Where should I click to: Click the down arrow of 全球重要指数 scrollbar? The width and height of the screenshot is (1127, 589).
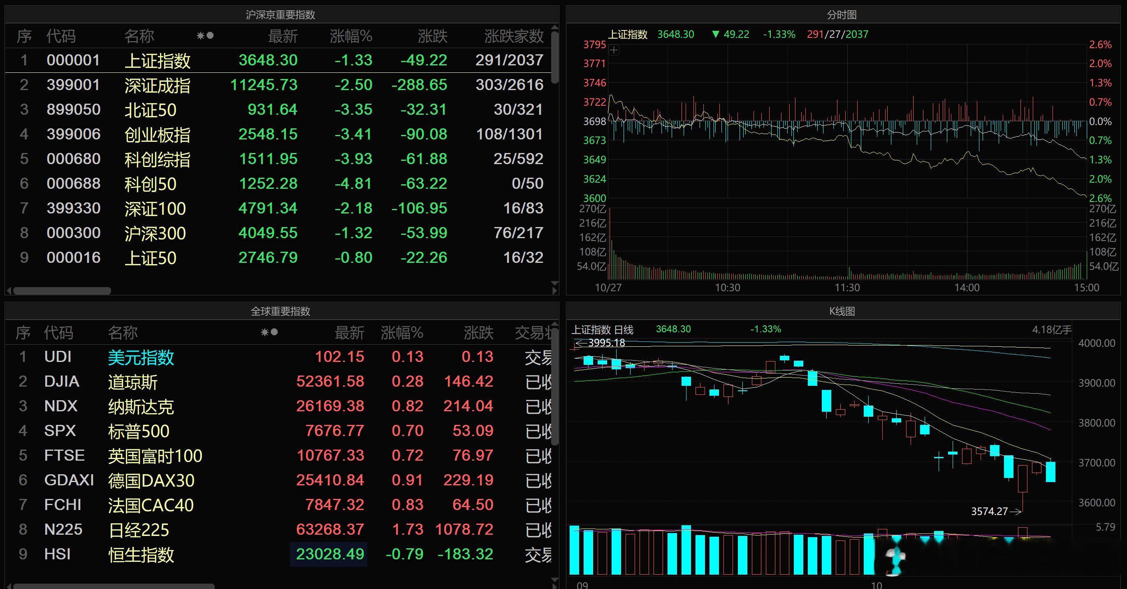click(x=555, y=580)
